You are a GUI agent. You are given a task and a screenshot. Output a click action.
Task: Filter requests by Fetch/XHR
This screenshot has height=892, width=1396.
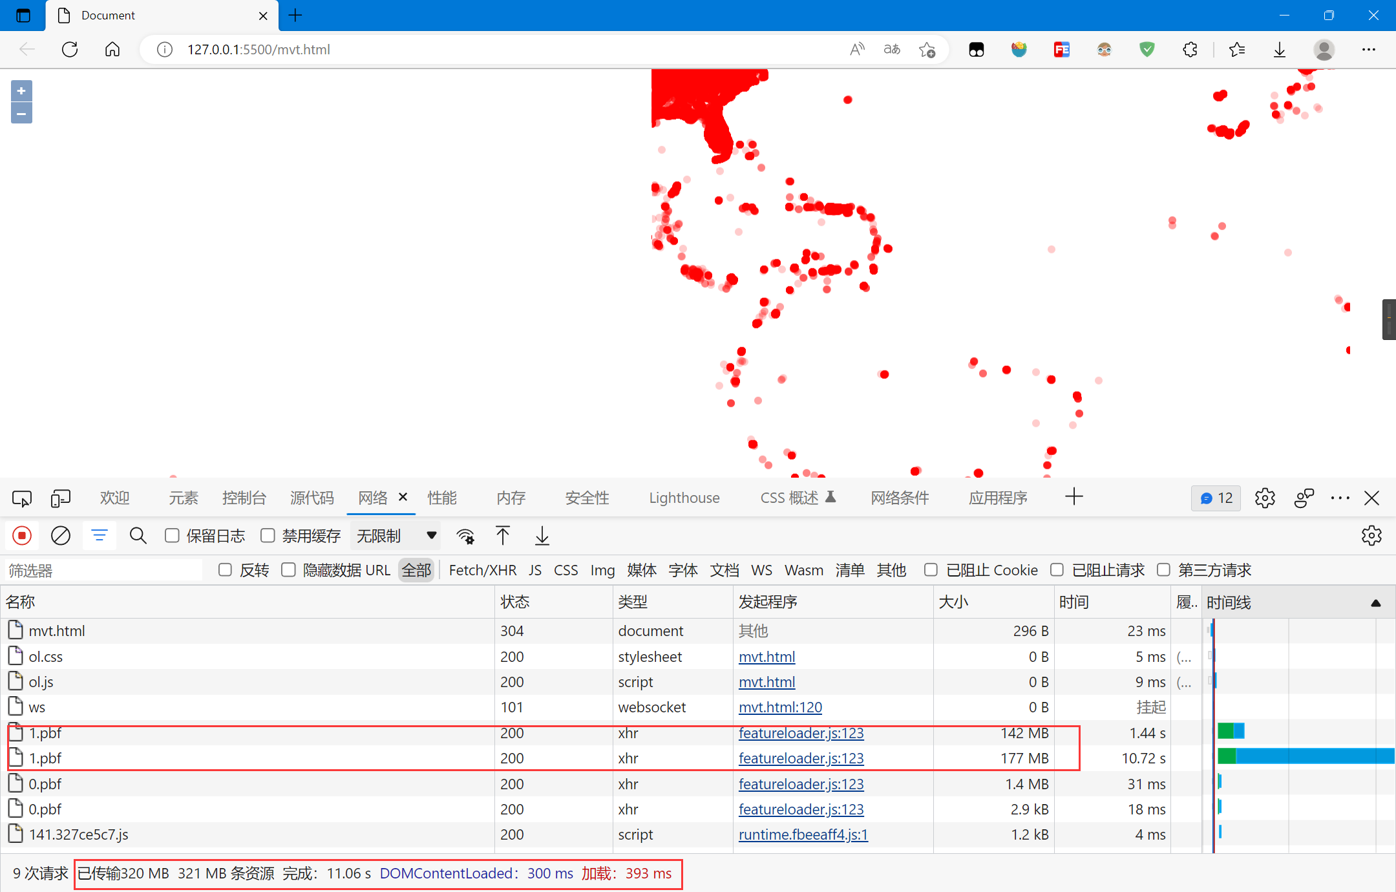tap(483, 570)
